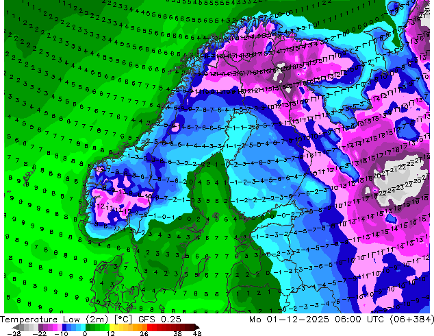Click the '-10' label on the legend

click(61, 333)
